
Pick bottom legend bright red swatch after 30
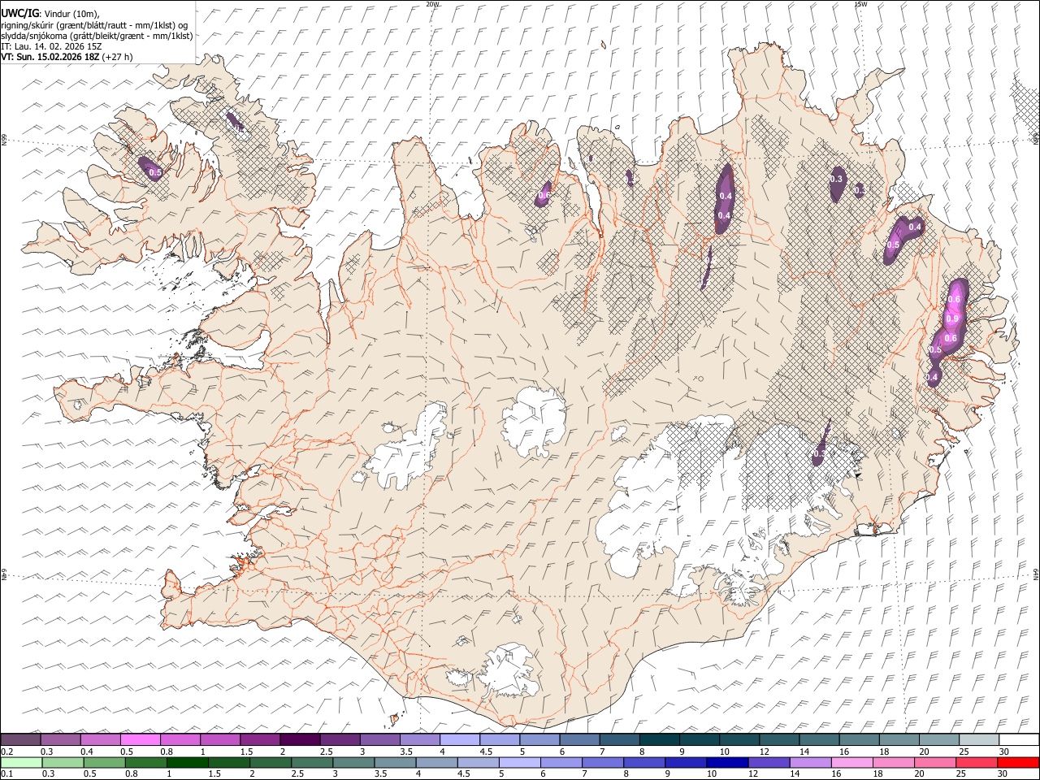click(1017, 762)
